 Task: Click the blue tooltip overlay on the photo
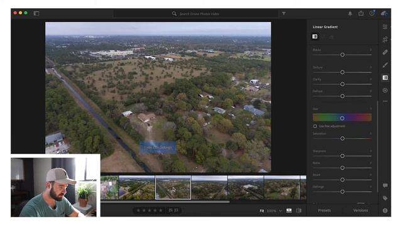158,148
